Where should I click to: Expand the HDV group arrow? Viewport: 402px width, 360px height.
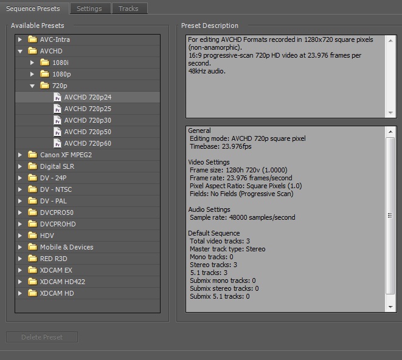(x=20, y=236)
